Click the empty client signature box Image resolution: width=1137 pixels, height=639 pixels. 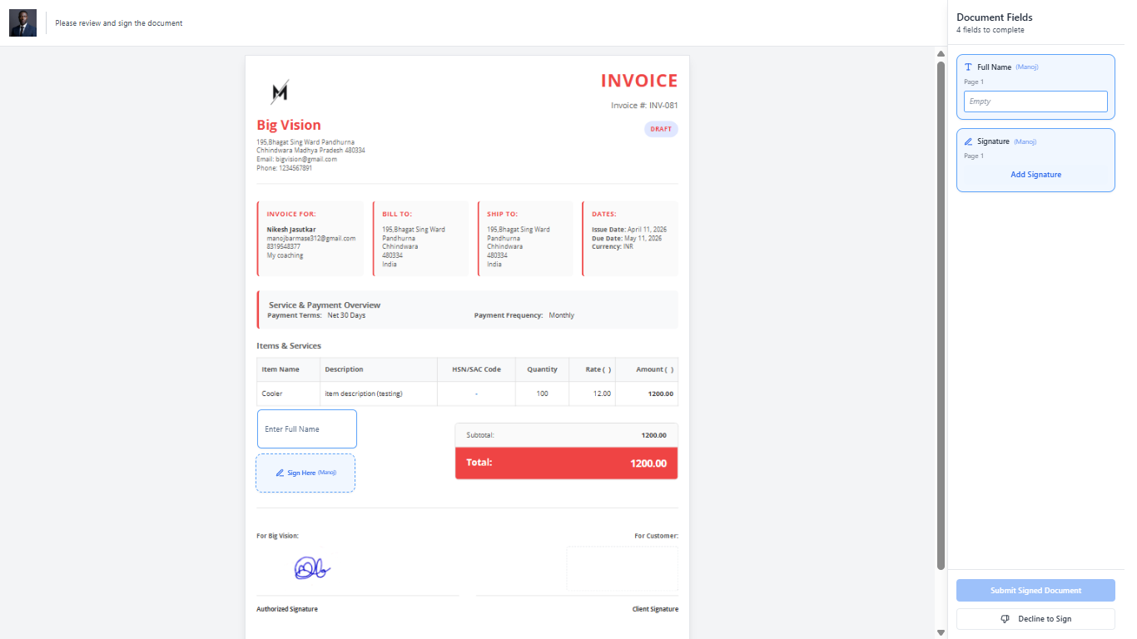point(622,568)
